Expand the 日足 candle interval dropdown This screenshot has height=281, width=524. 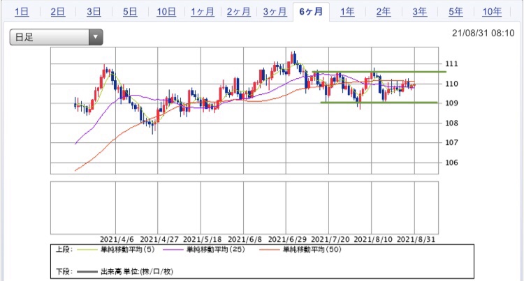(x=56, y=37)
